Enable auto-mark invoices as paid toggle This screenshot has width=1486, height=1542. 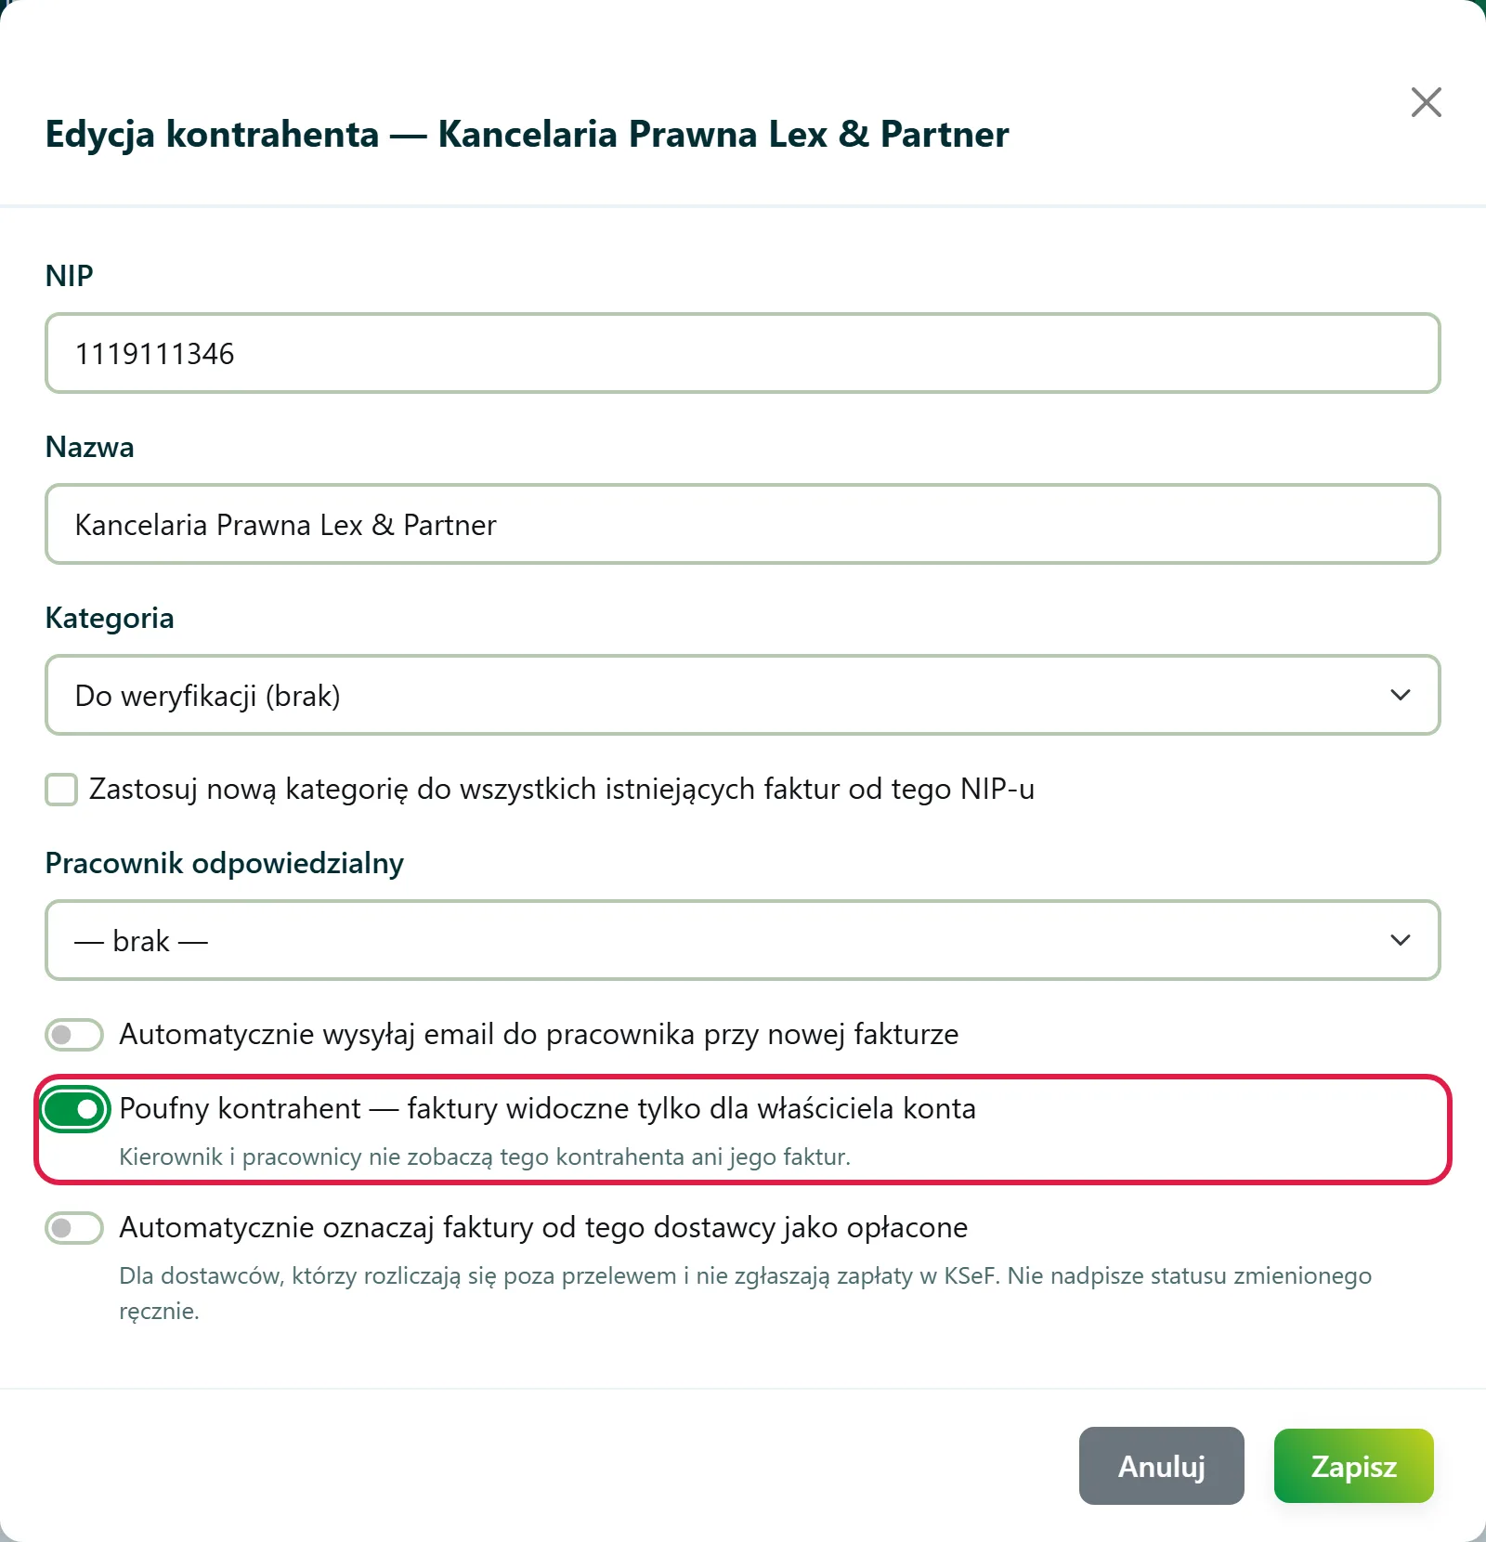(74, 1228)
